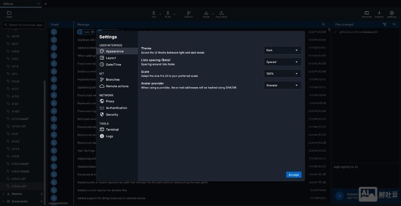Viewport: 401px width, 206px height.
Task: Open the Terminal from the top toolbar
Action: click(366, 14)
